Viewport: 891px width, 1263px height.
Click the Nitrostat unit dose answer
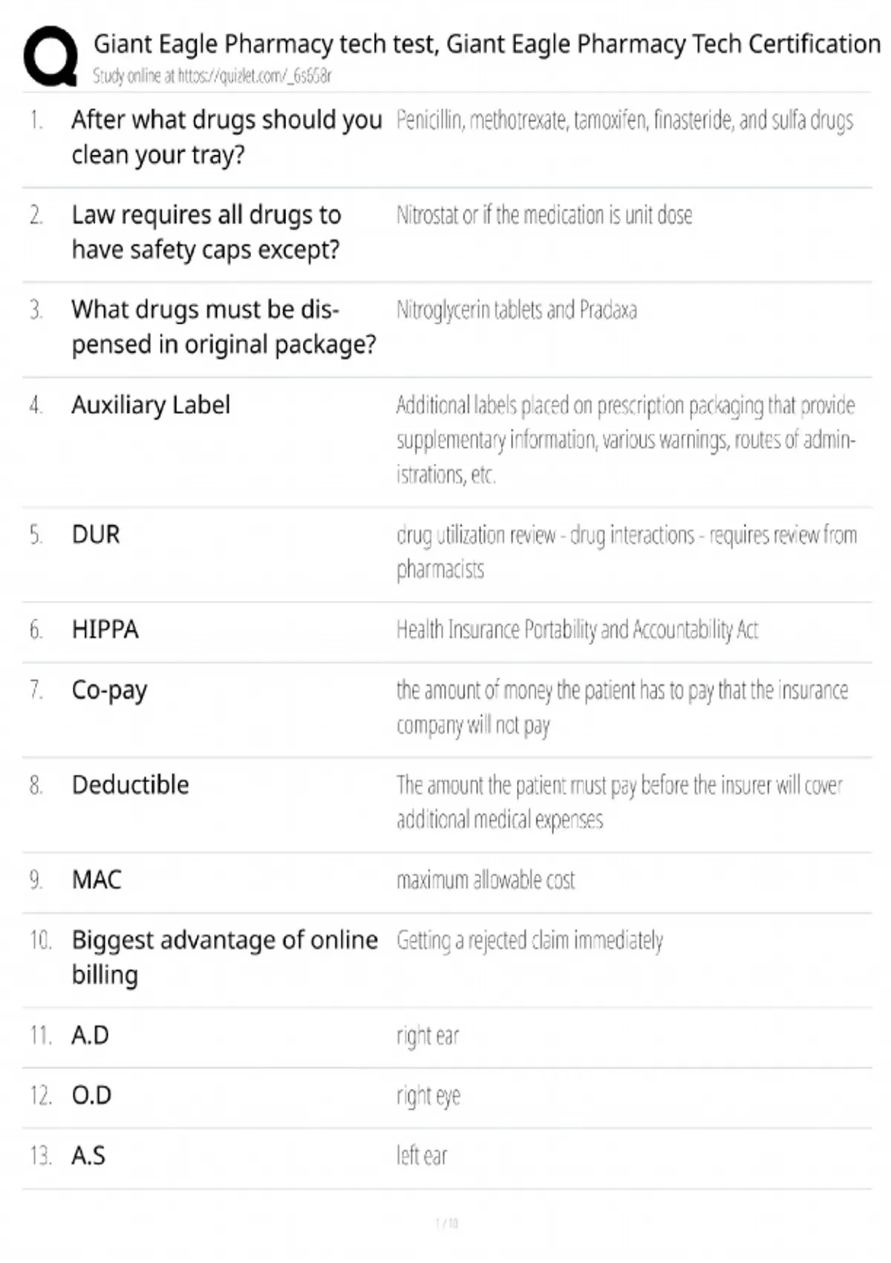coord(544,215)
